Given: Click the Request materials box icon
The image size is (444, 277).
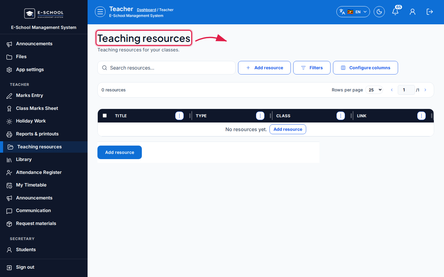Looking at the screenshot, I should click(9, 224).
